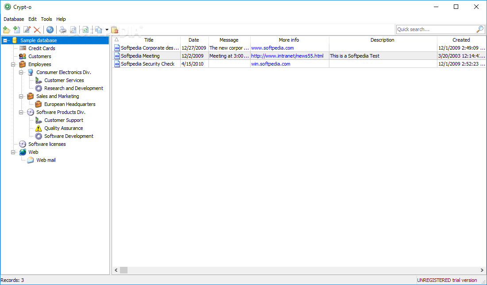Collapse the Sample database root node

[x=5, y=40]
